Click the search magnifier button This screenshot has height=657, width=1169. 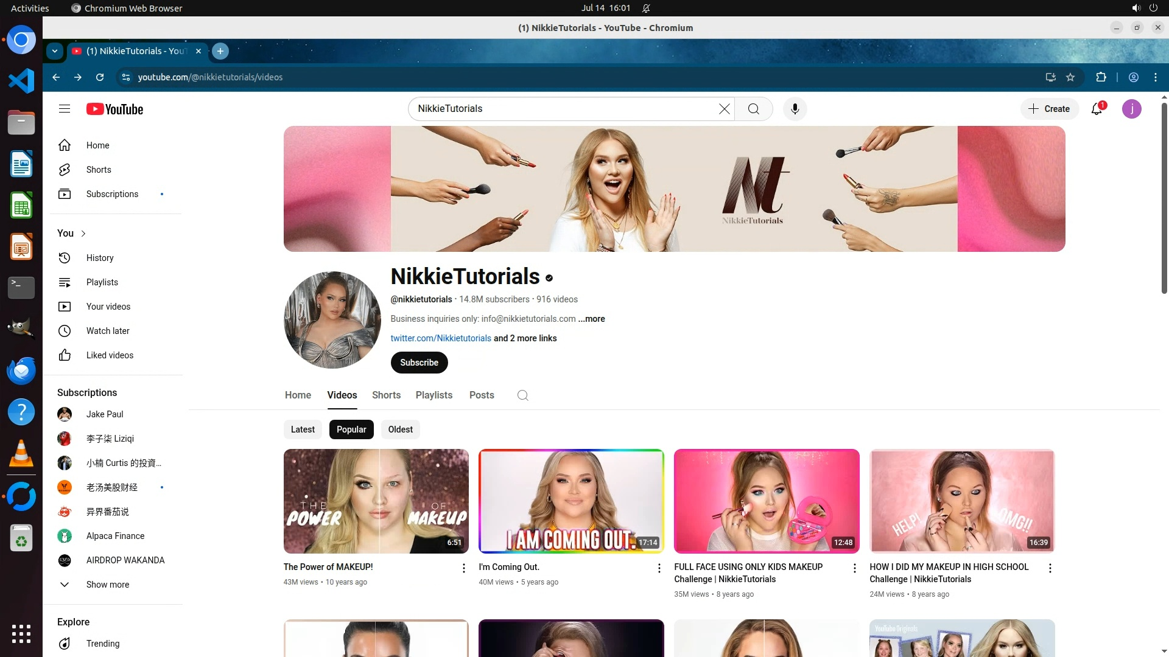tap(753, 109)
